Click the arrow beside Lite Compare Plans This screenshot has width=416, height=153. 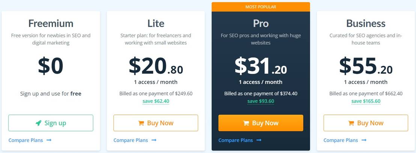[154, 140]
